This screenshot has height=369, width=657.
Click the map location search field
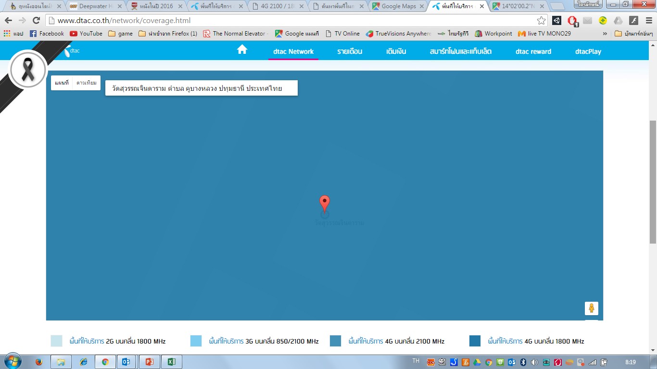[202, 88]
